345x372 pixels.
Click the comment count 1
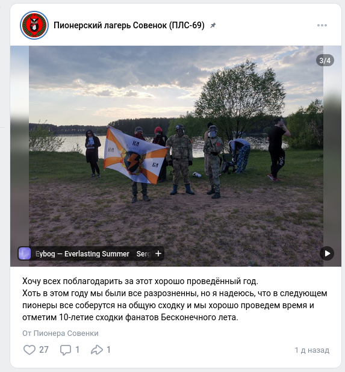pyautogui.click(x=77, y=350)
